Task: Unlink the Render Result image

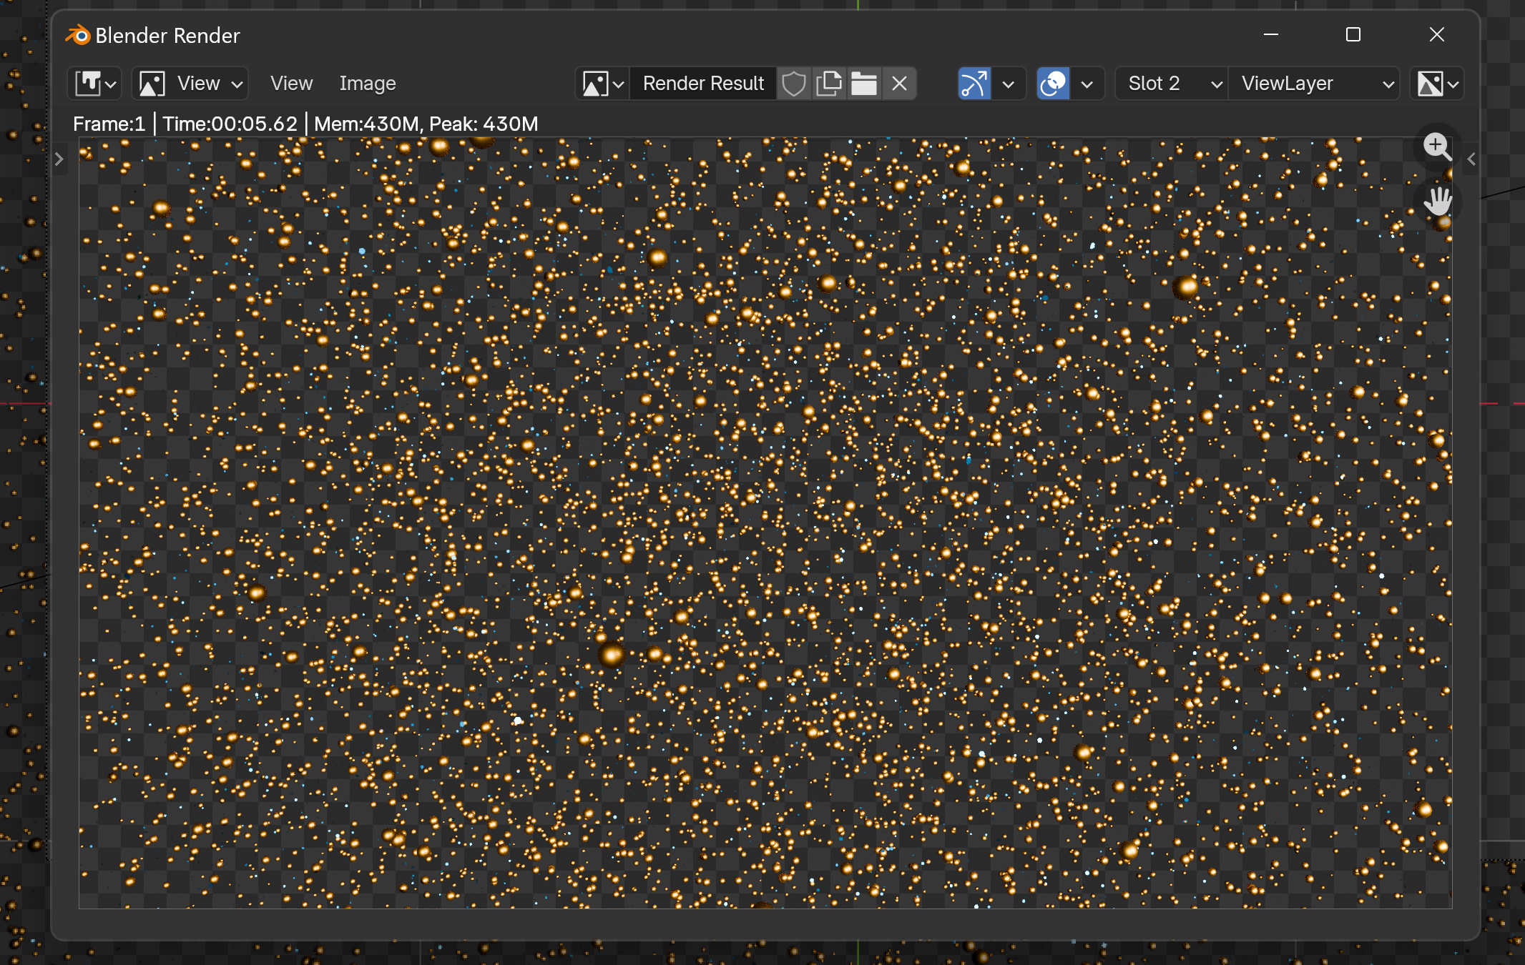Action: [x=899, y=84]
